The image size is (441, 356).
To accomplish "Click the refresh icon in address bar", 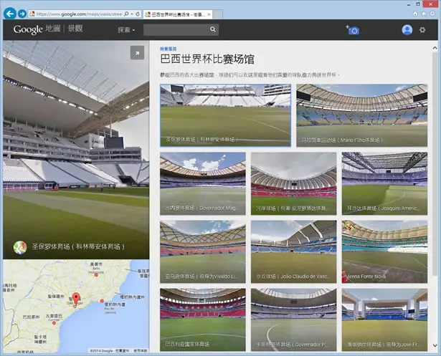I will pyautogui.click(x=138, y=14).
